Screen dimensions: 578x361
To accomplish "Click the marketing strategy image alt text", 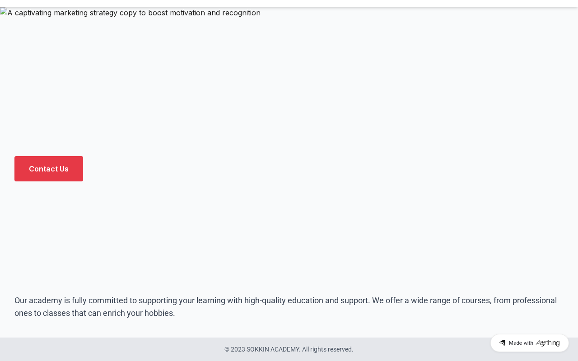I will 134,13.
